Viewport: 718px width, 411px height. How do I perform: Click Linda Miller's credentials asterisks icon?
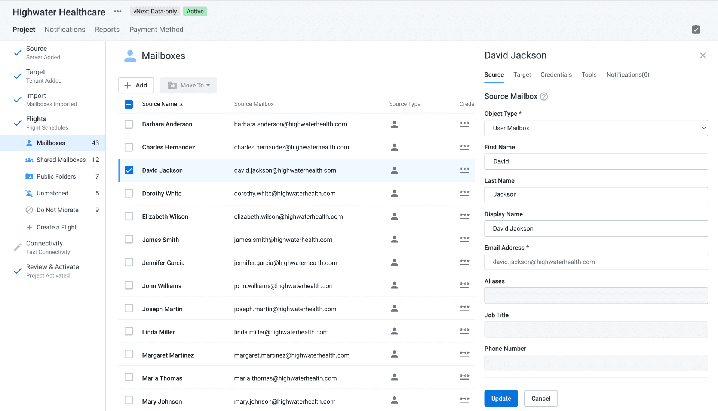click(464, 332)
